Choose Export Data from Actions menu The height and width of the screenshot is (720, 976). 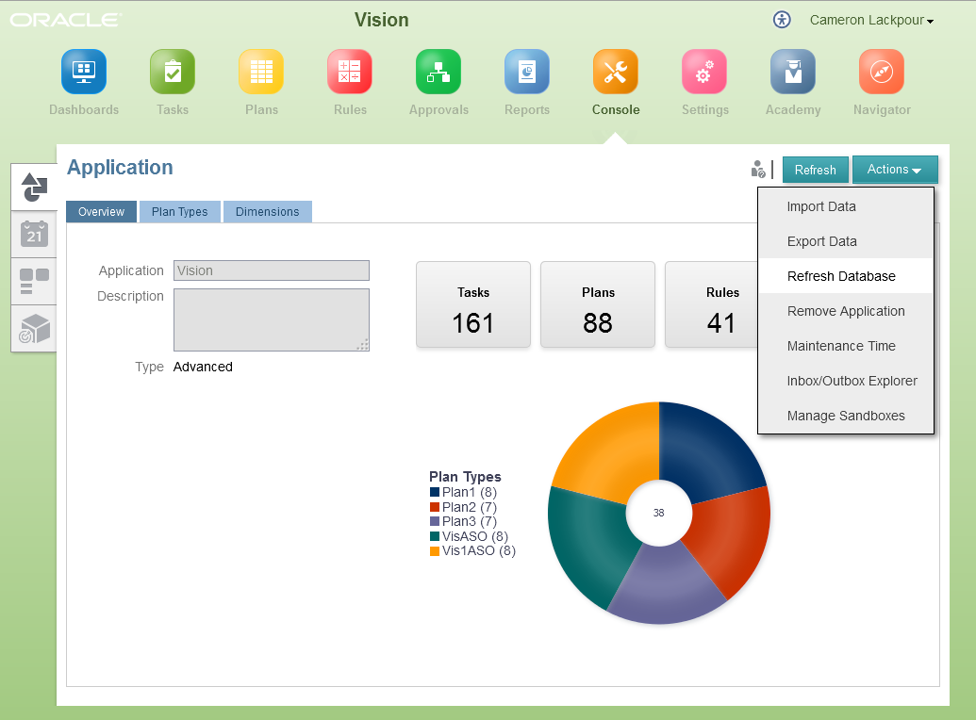click(845, 241)
